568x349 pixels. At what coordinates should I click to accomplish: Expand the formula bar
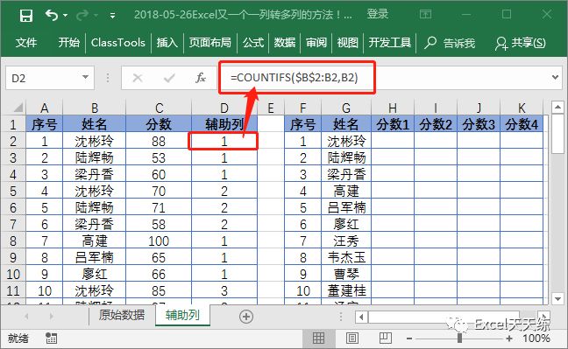555,77
